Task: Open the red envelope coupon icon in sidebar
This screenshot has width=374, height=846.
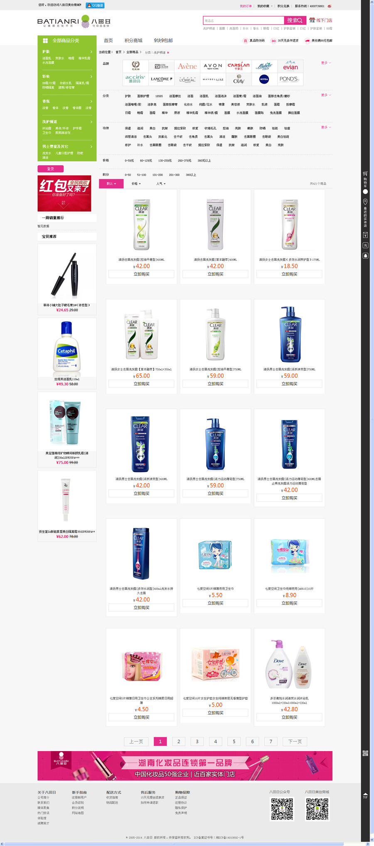Action: [365, 235]
